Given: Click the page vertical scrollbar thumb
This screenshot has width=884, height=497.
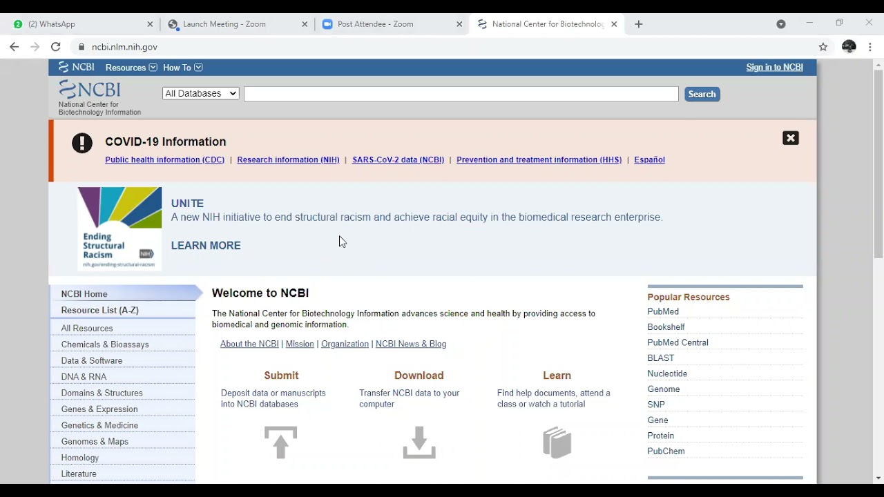Looking at the screenshot, I should click(878, 164).
